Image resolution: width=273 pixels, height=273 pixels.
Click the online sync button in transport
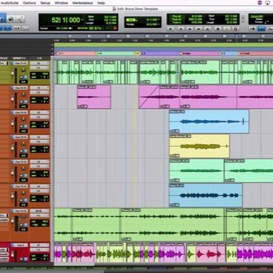[171, 29]
